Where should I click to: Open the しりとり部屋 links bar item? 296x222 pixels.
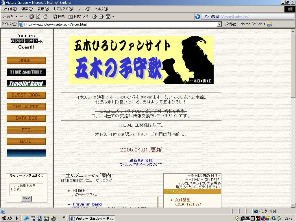click(x=210, y=17)
